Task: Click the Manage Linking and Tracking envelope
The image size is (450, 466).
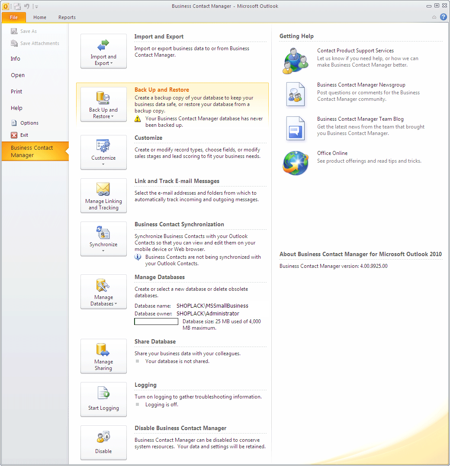Action: 103,196
